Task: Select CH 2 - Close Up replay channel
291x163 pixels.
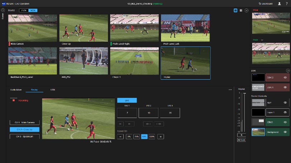Action: pos(24,129)
